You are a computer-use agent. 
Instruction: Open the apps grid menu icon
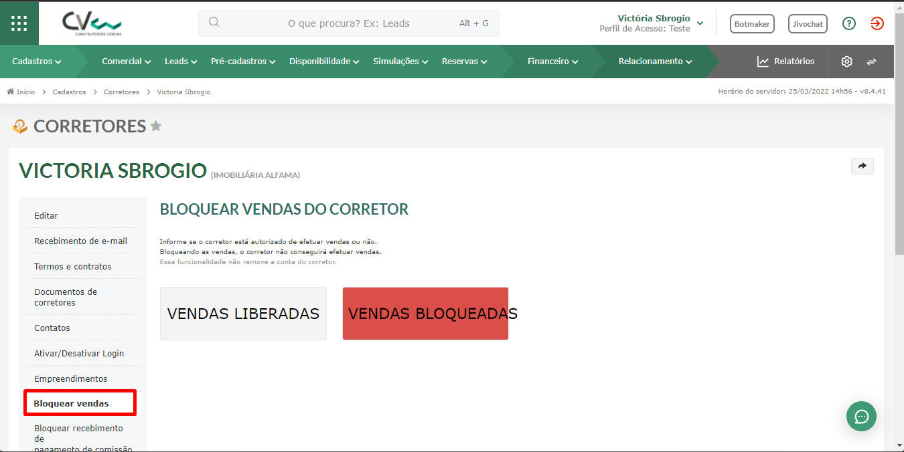coord(19,23)
